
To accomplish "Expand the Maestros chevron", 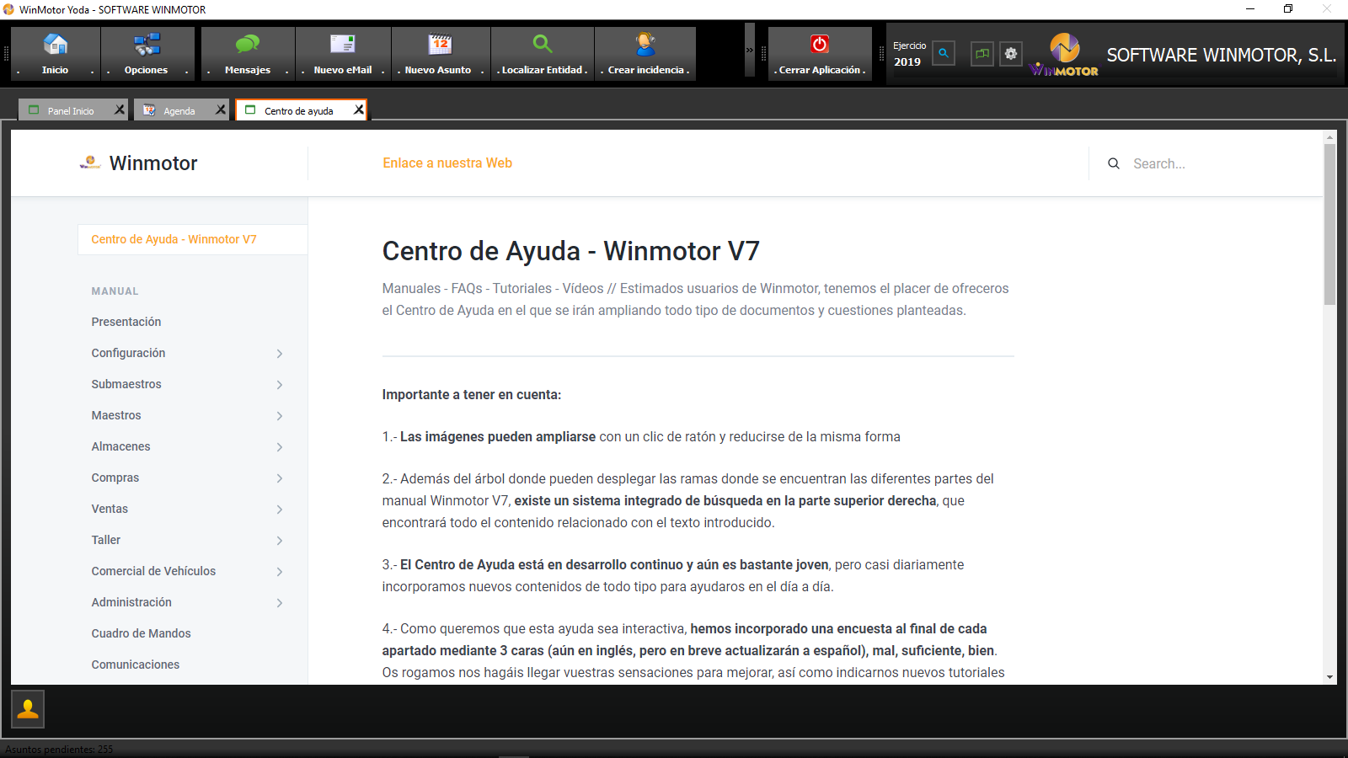I will [280, 416].
